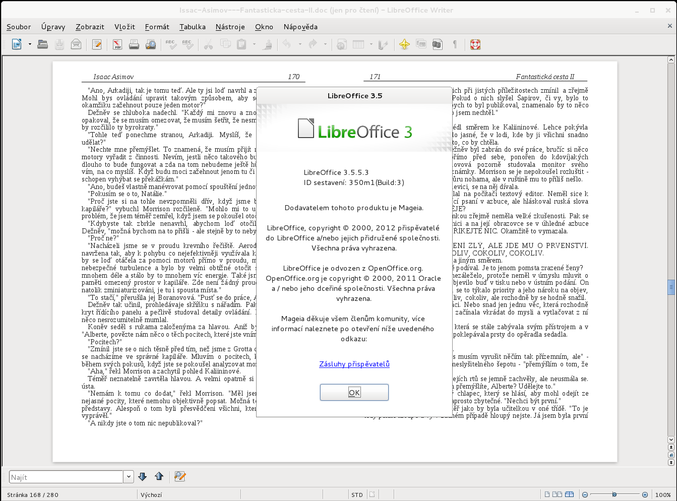Click the Format Paintbrush icon
Viewport: 677px width, 501px height.
268,44
